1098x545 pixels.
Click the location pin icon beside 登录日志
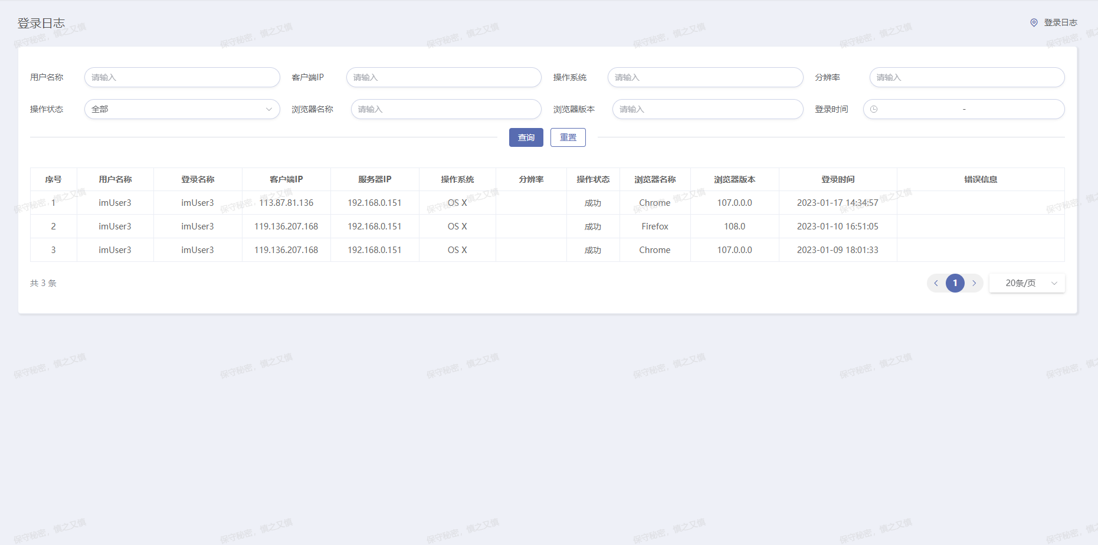pos(1034,22)
